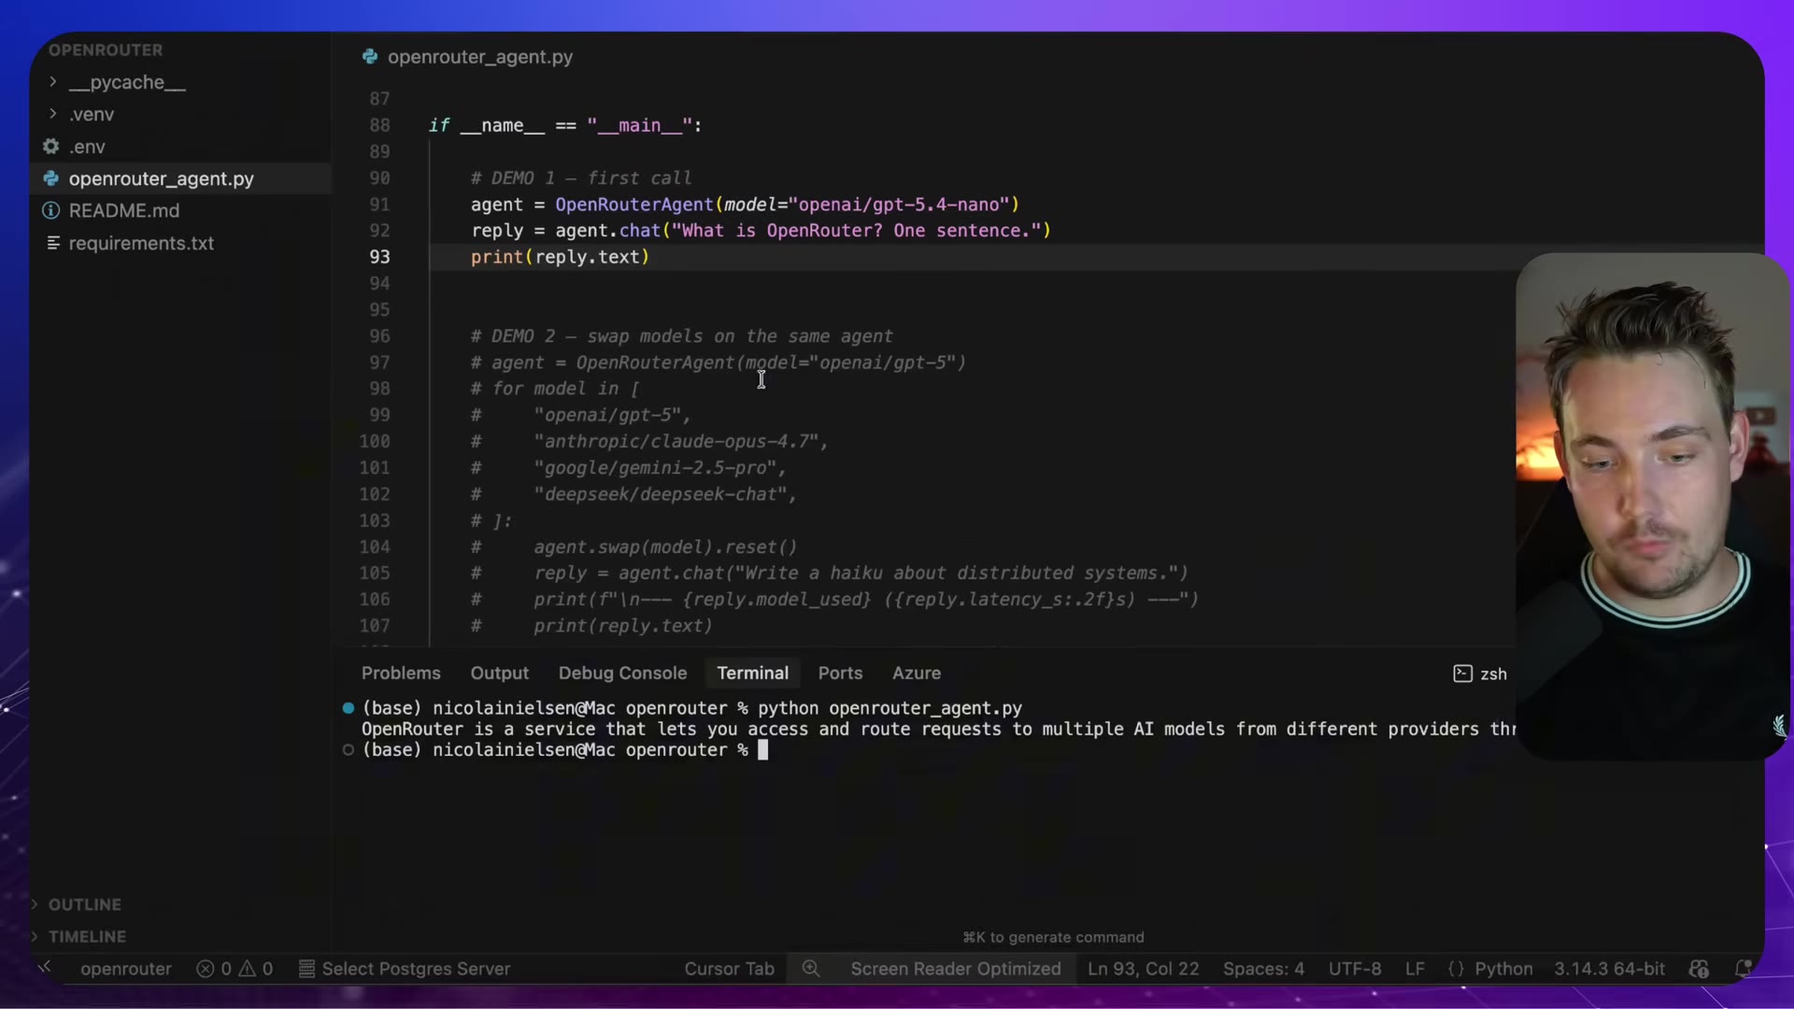
Task: Switch to the Output panel tab
Action: 499,673
